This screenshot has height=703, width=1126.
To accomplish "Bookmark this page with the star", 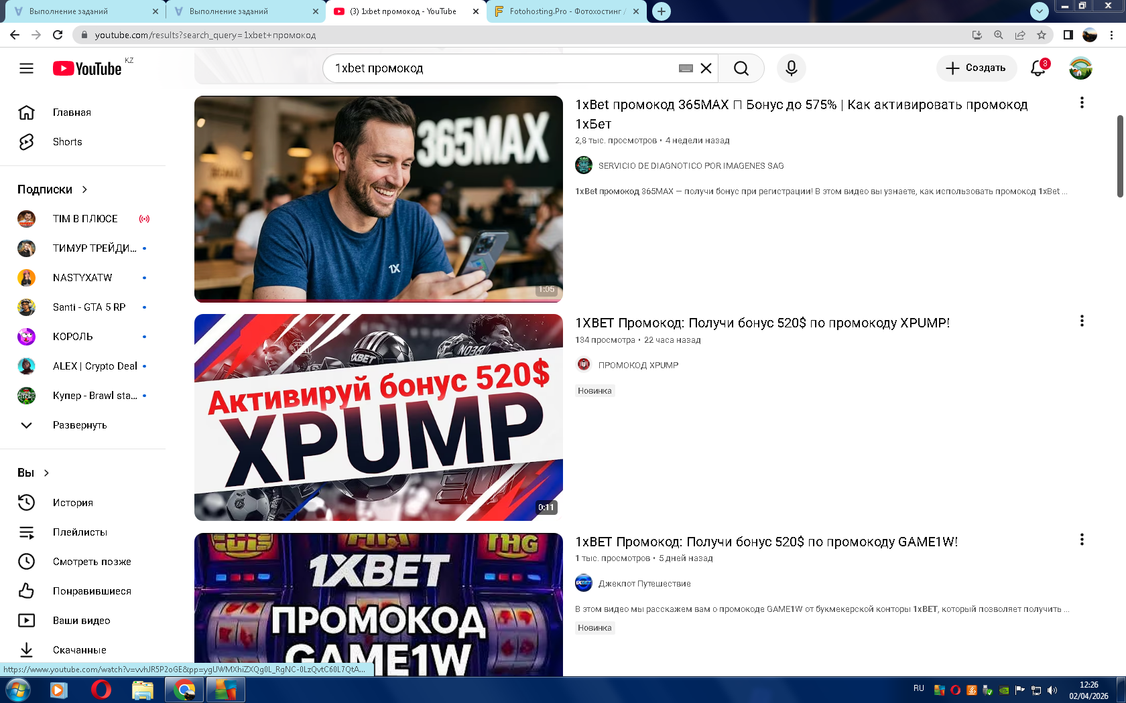I will 1042,35.
